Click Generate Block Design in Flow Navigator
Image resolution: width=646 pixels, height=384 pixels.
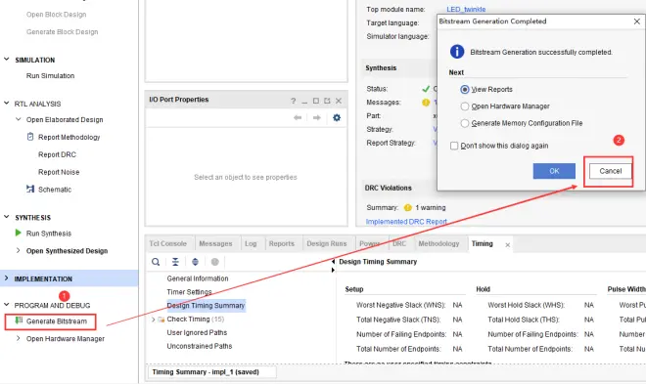(x=63, y=31)
